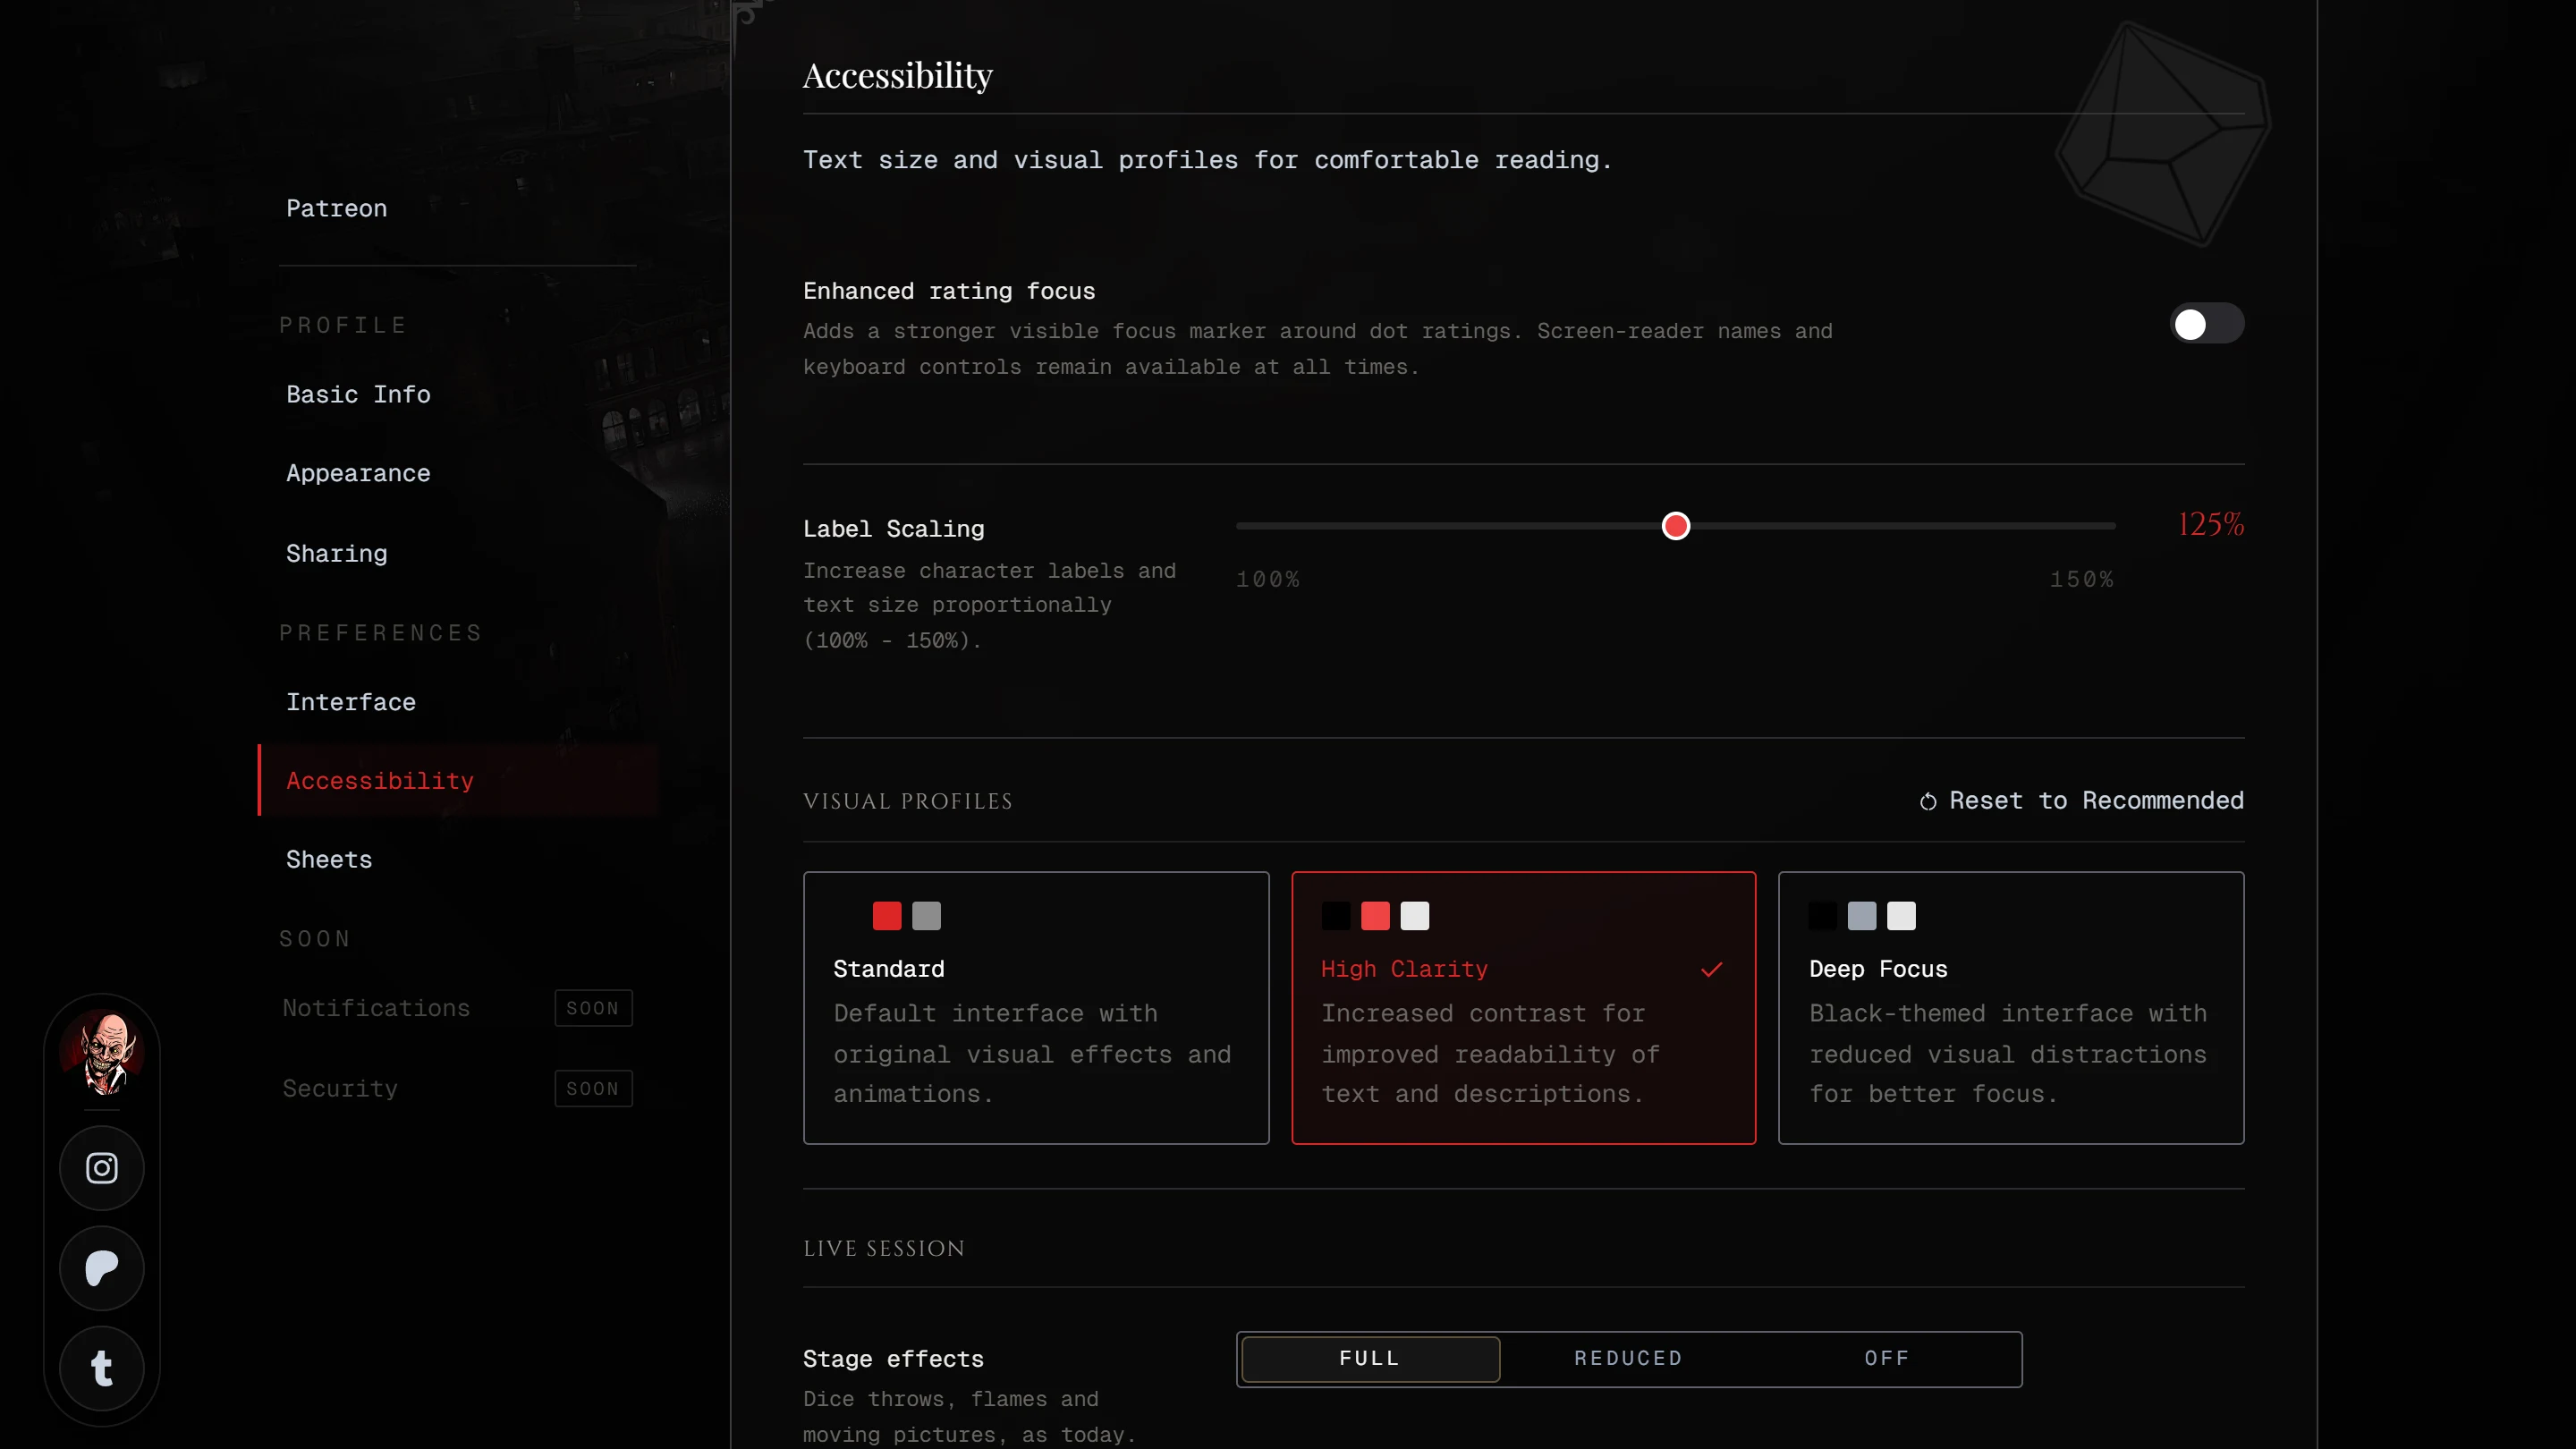Open the Tumblr icon link

pos(102,1368)
